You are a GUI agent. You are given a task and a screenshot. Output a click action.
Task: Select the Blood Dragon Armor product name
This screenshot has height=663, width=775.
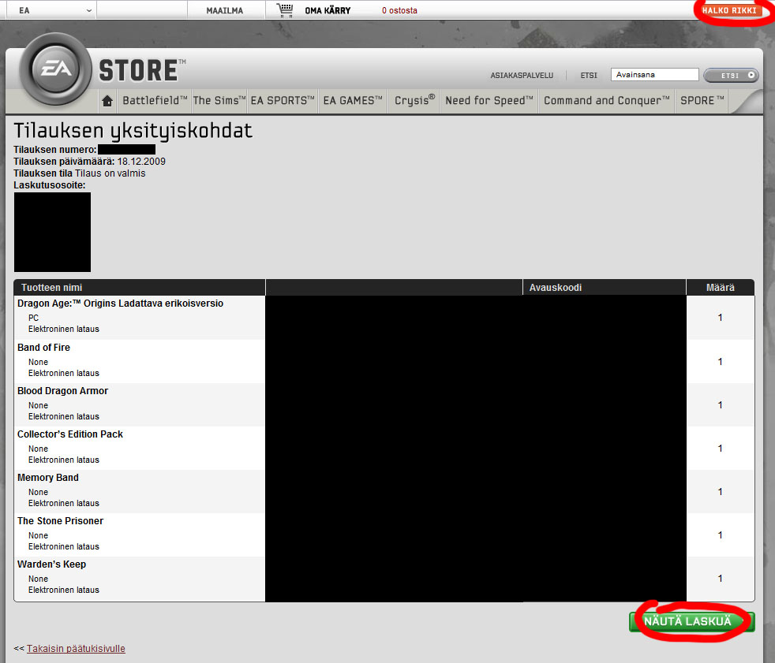pyautogui.click(x=63, y=391)
